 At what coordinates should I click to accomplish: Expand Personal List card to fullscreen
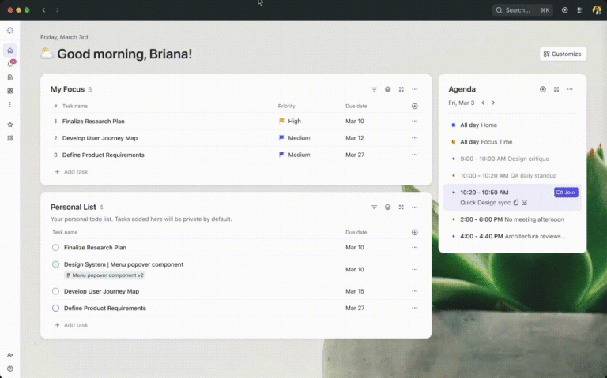pyautogui.click(x=401, y=208)
